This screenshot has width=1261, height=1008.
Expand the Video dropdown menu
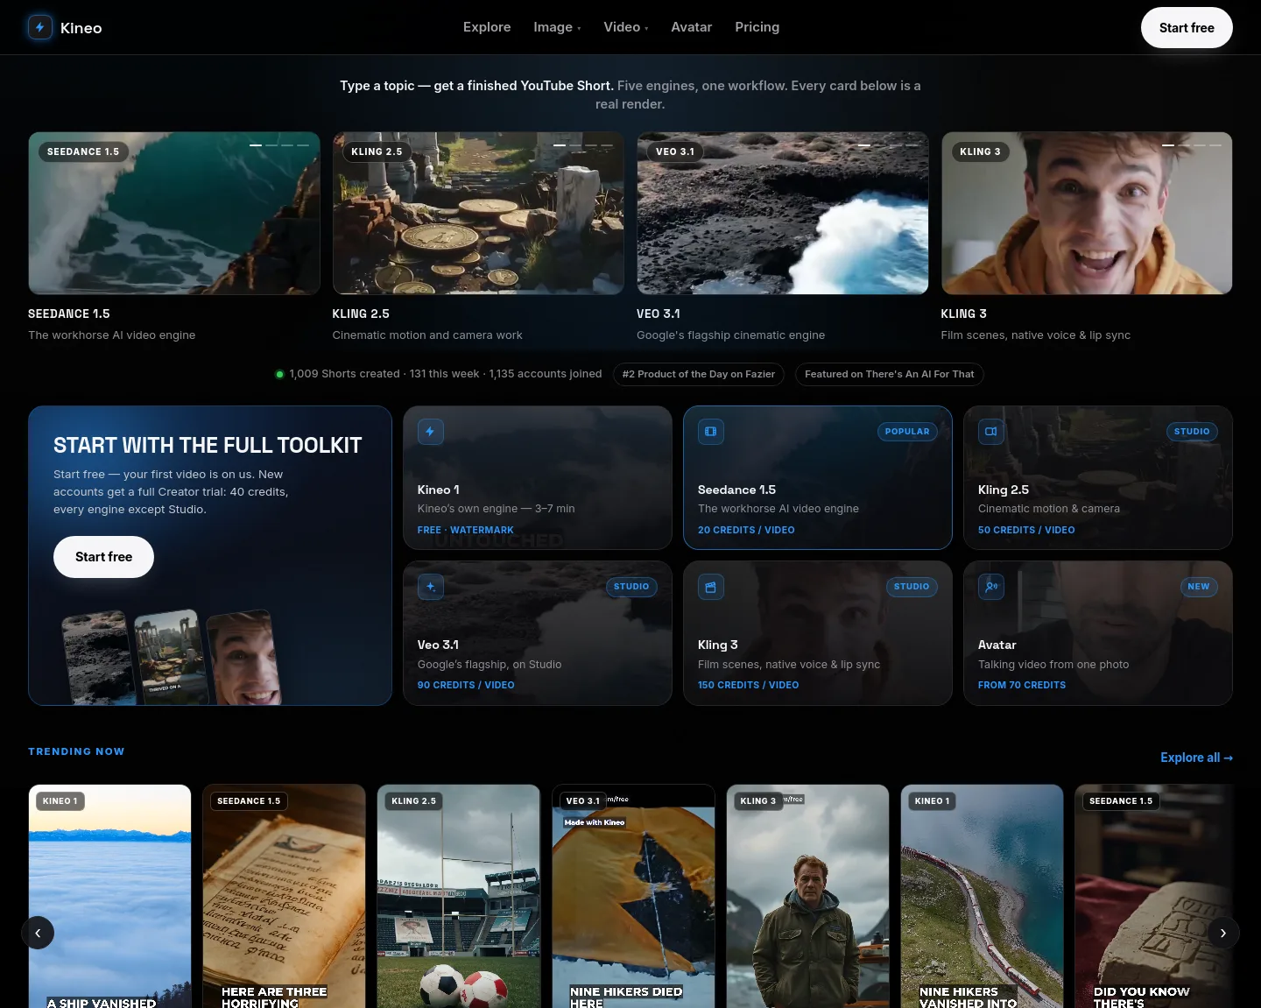626,27
